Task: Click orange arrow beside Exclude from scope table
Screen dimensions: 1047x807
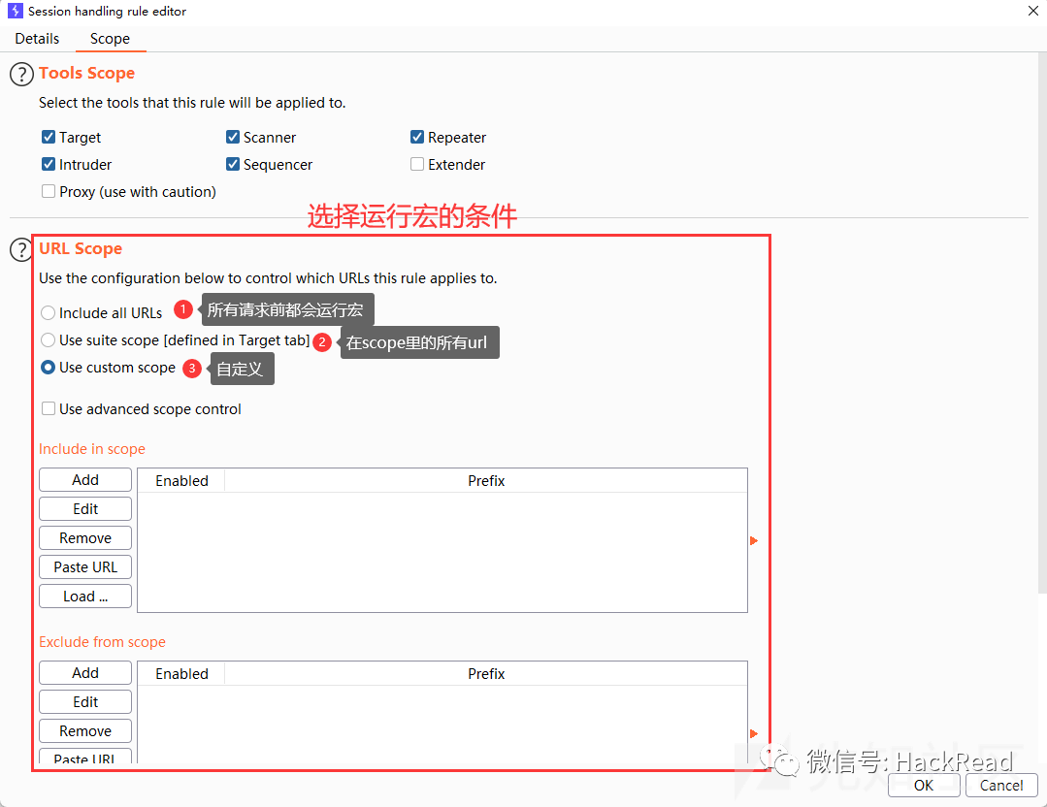Action: 754,733
